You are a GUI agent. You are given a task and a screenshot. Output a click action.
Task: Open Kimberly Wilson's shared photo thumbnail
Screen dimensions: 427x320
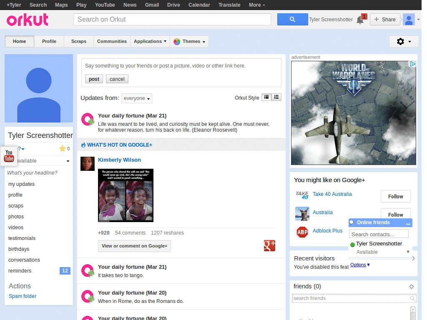pyautogui.click(x=126, y=195)
